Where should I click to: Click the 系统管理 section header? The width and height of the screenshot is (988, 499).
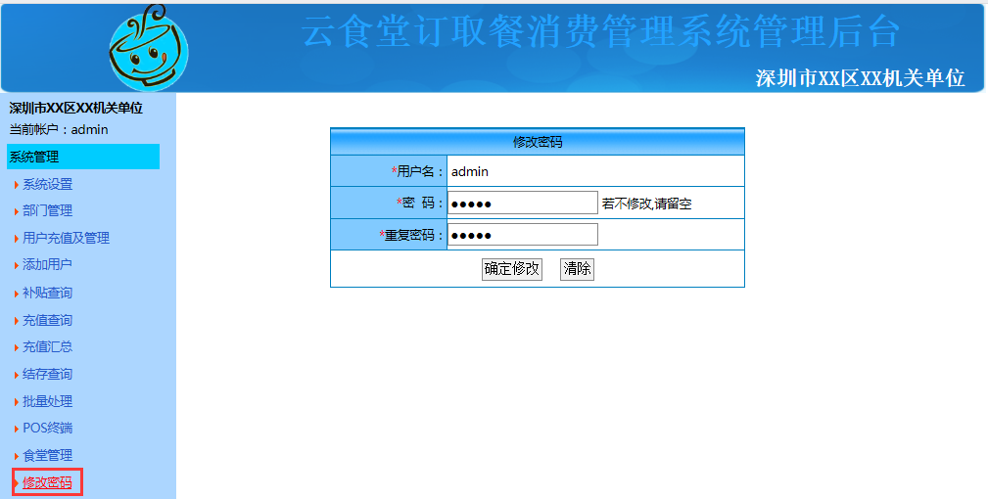click(x=82, y=157)
